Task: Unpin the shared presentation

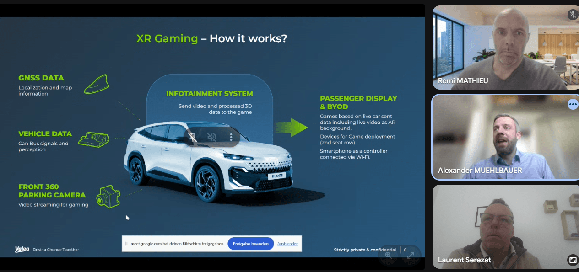Action: [193, 137]
